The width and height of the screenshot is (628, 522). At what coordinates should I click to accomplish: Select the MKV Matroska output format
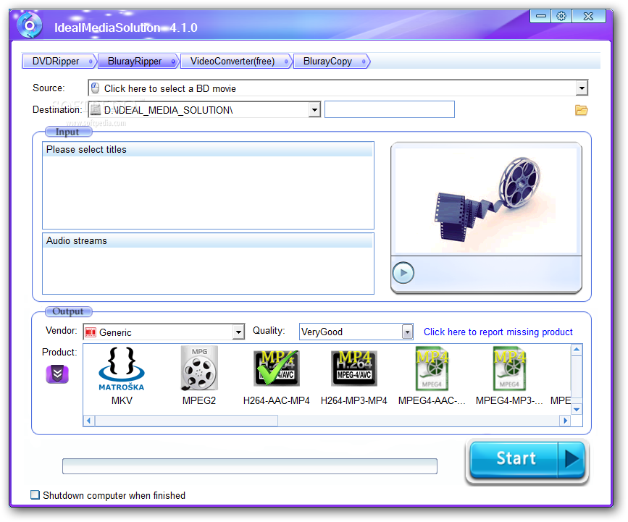pyautogui.click(x=122, y=369)
